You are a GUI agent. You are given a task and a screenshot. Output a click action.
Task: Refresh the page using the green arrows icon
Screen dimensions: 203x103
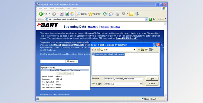pyautogui.click(x=67, y=14)
